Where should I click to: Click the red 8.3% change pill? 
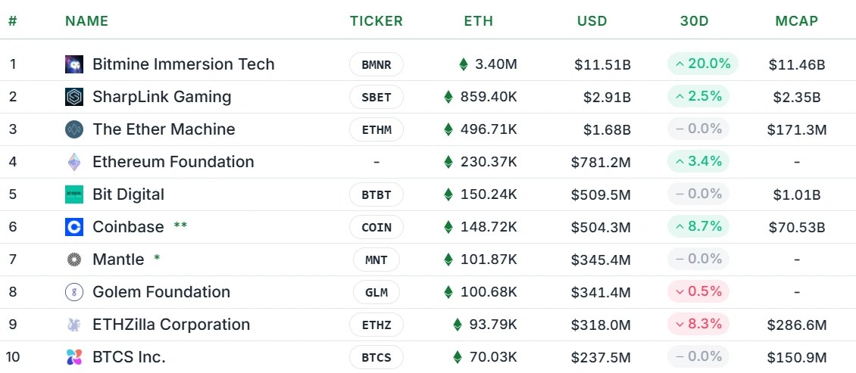coord(698,324)
